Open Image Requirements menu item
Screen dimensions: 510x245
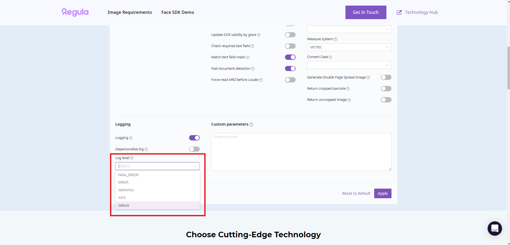point(130,12)
